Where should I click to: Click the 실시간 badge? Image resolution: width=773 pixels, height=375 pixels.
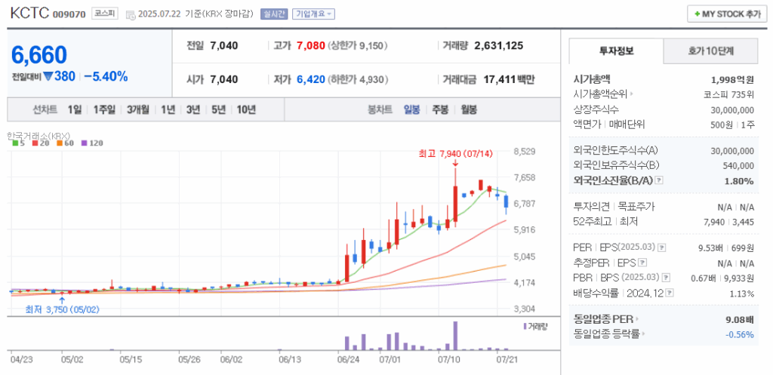[274, 14]
